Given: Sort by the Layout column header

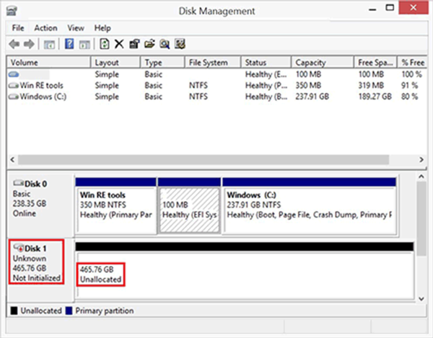Looking at the screenshot, I should point(115,62).
